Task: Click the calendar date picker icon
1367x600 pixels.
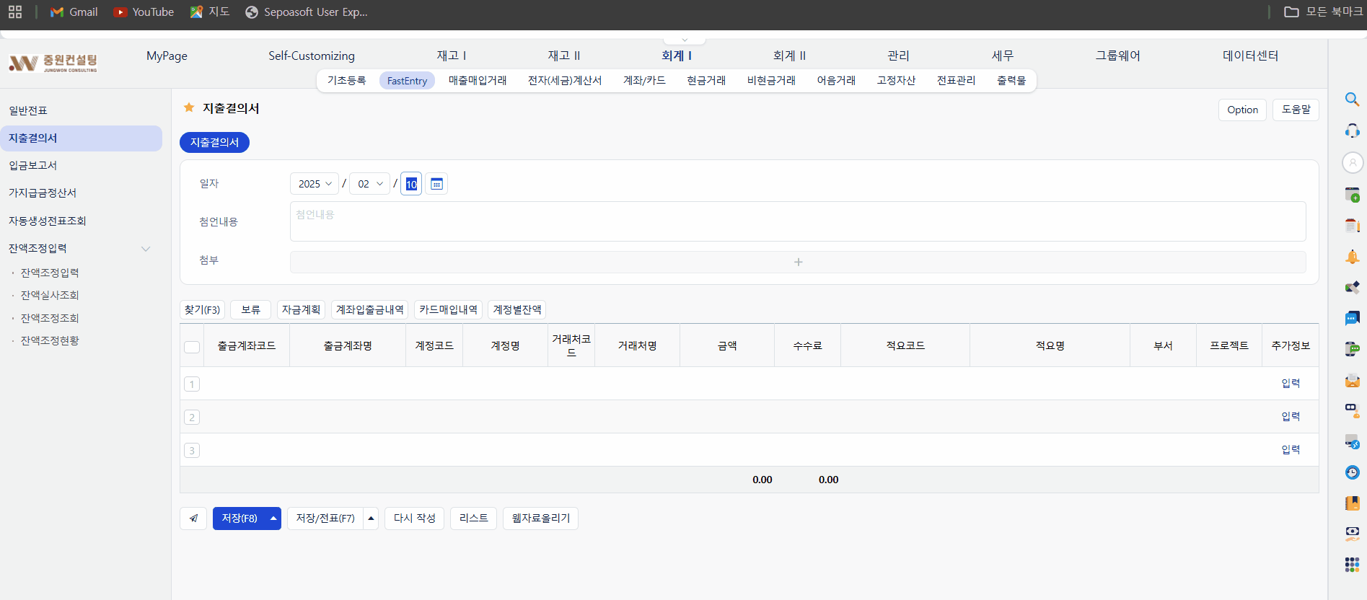Action: click(x=436, y=184)
